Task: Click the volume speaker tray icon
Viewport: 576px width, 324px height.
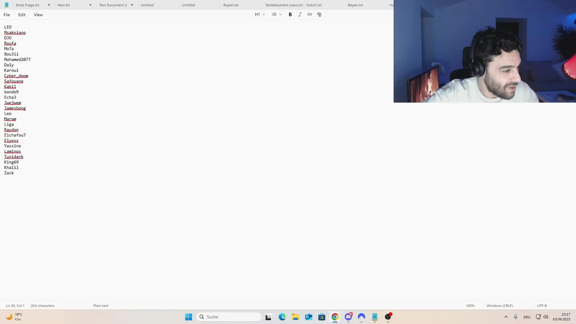Action: tap(546, 317)
